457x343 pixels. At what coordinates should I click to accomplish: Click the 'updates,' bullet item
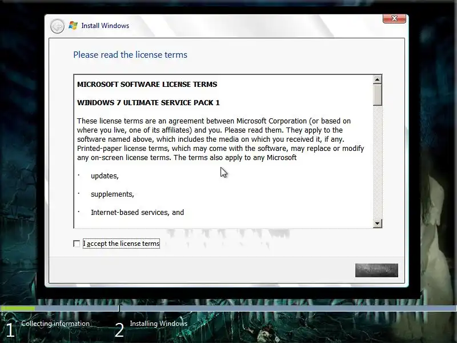(x=105, y=176)
